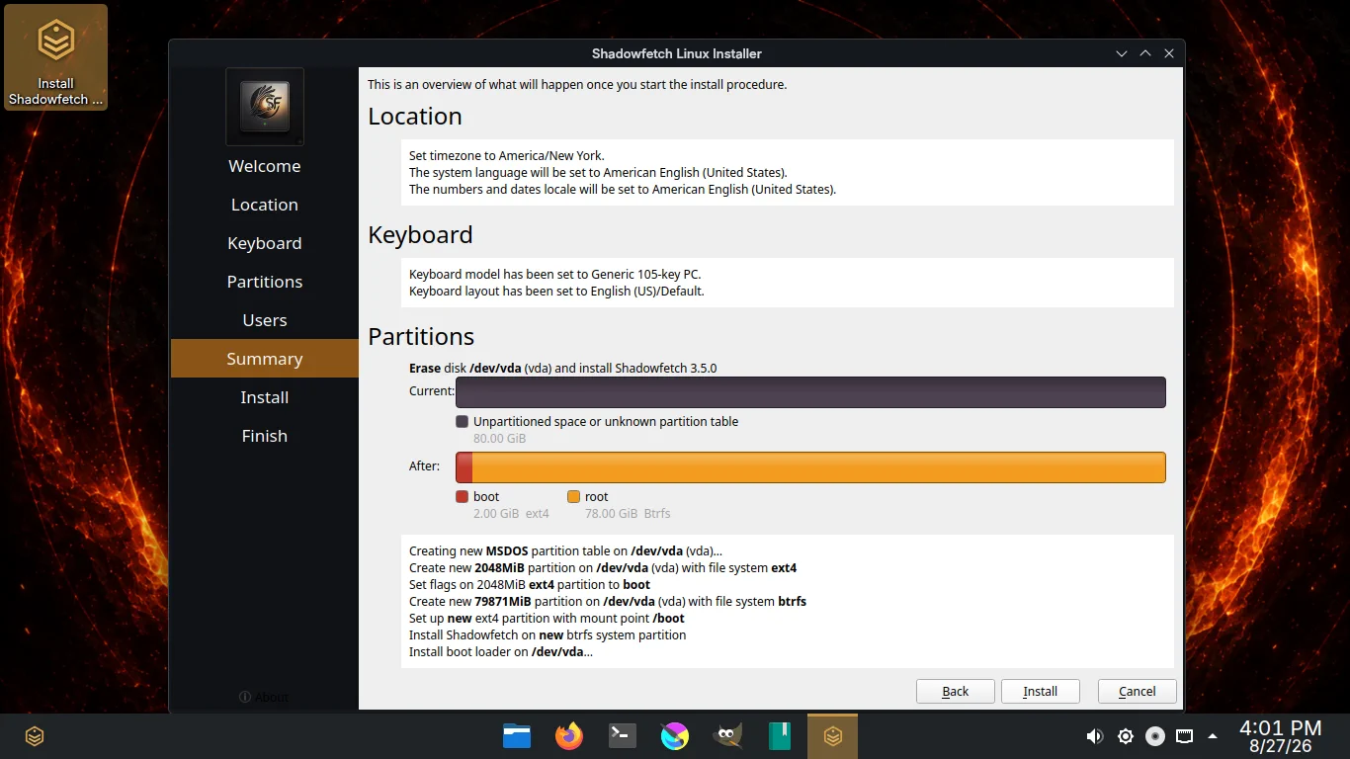
Task: Open the volume control in system tray
Action: (1095, 736)
